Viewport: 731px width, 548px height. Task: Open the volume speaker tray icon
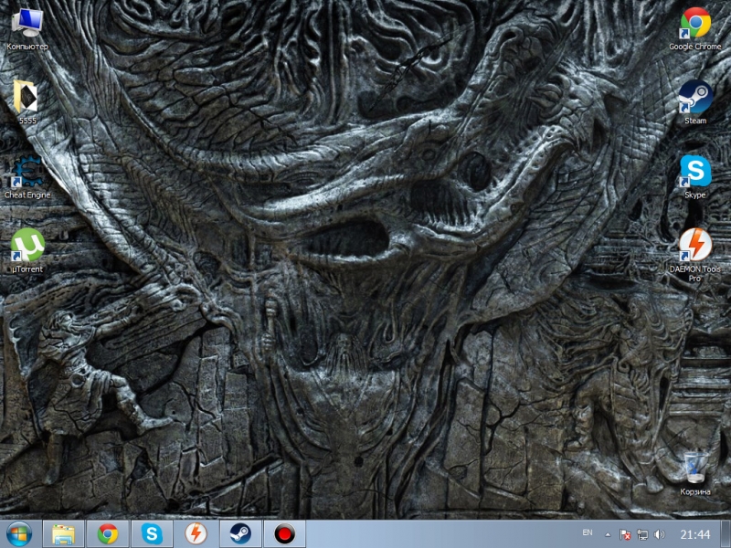(x=659, y=534)
